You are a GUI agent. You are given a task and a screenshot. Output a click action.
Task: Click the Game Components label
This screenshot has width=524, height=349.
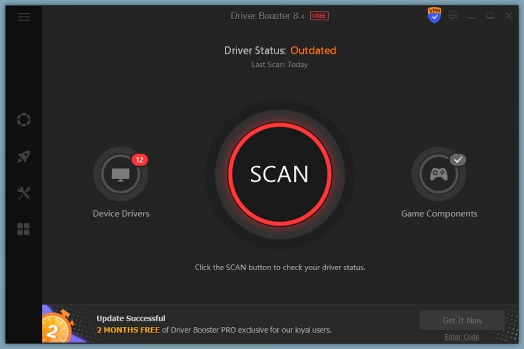[x=439, y=213]
